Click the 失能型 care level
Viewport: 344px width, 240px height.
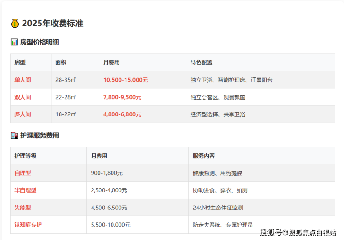point(23,208)
